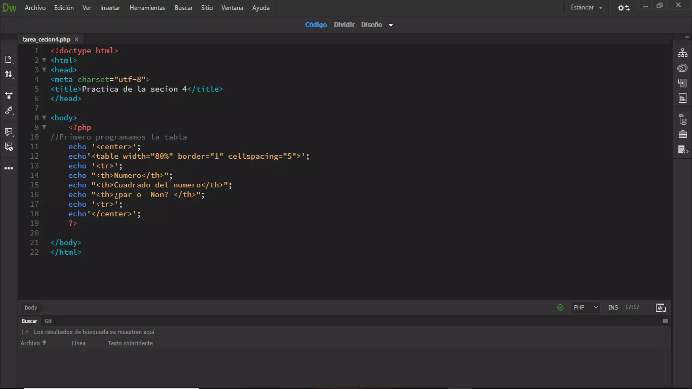Open the Files panel hierarchy icon
This screenshot has height=389, width=692.
point(682,53)
